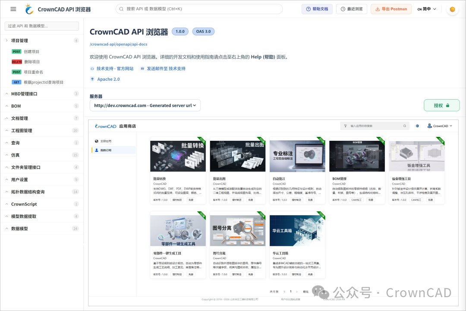The image size is (466, 311).
Task: Open the 批量转换 app thumbnail
Action: point(178,156)
